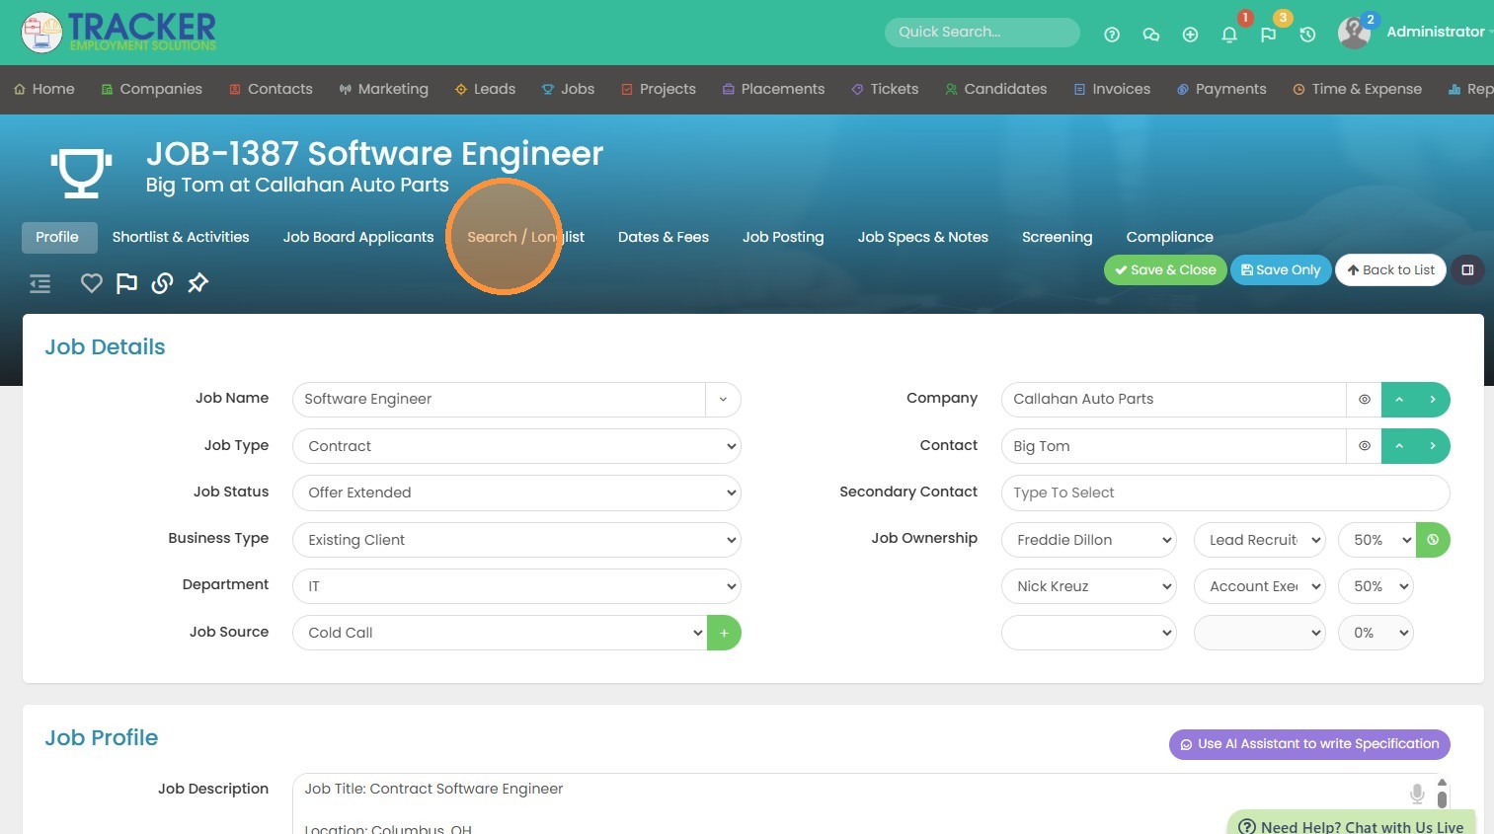Open the Compliance tab
1494x834 pixels.
click(x=1170, y=237)
